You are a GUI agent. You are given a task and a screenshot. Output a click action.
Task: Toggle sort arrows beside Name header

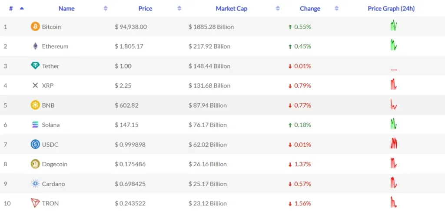[x=106, y=8]
